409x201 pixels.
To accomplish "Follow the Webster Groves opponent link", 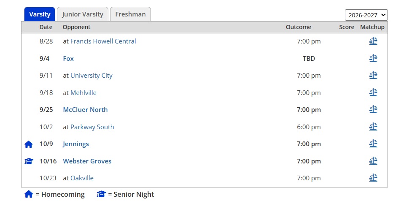I will 87,161.
